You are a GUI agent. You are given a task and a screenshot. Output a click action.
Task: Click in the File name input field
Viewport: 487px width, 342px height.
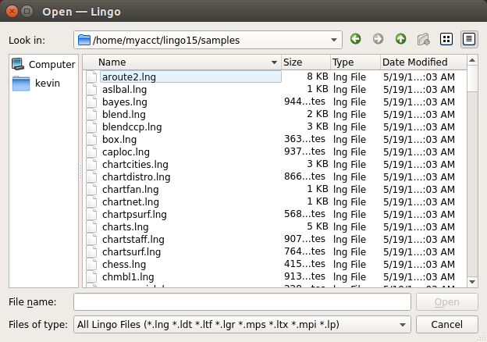[x=242, y=302]
